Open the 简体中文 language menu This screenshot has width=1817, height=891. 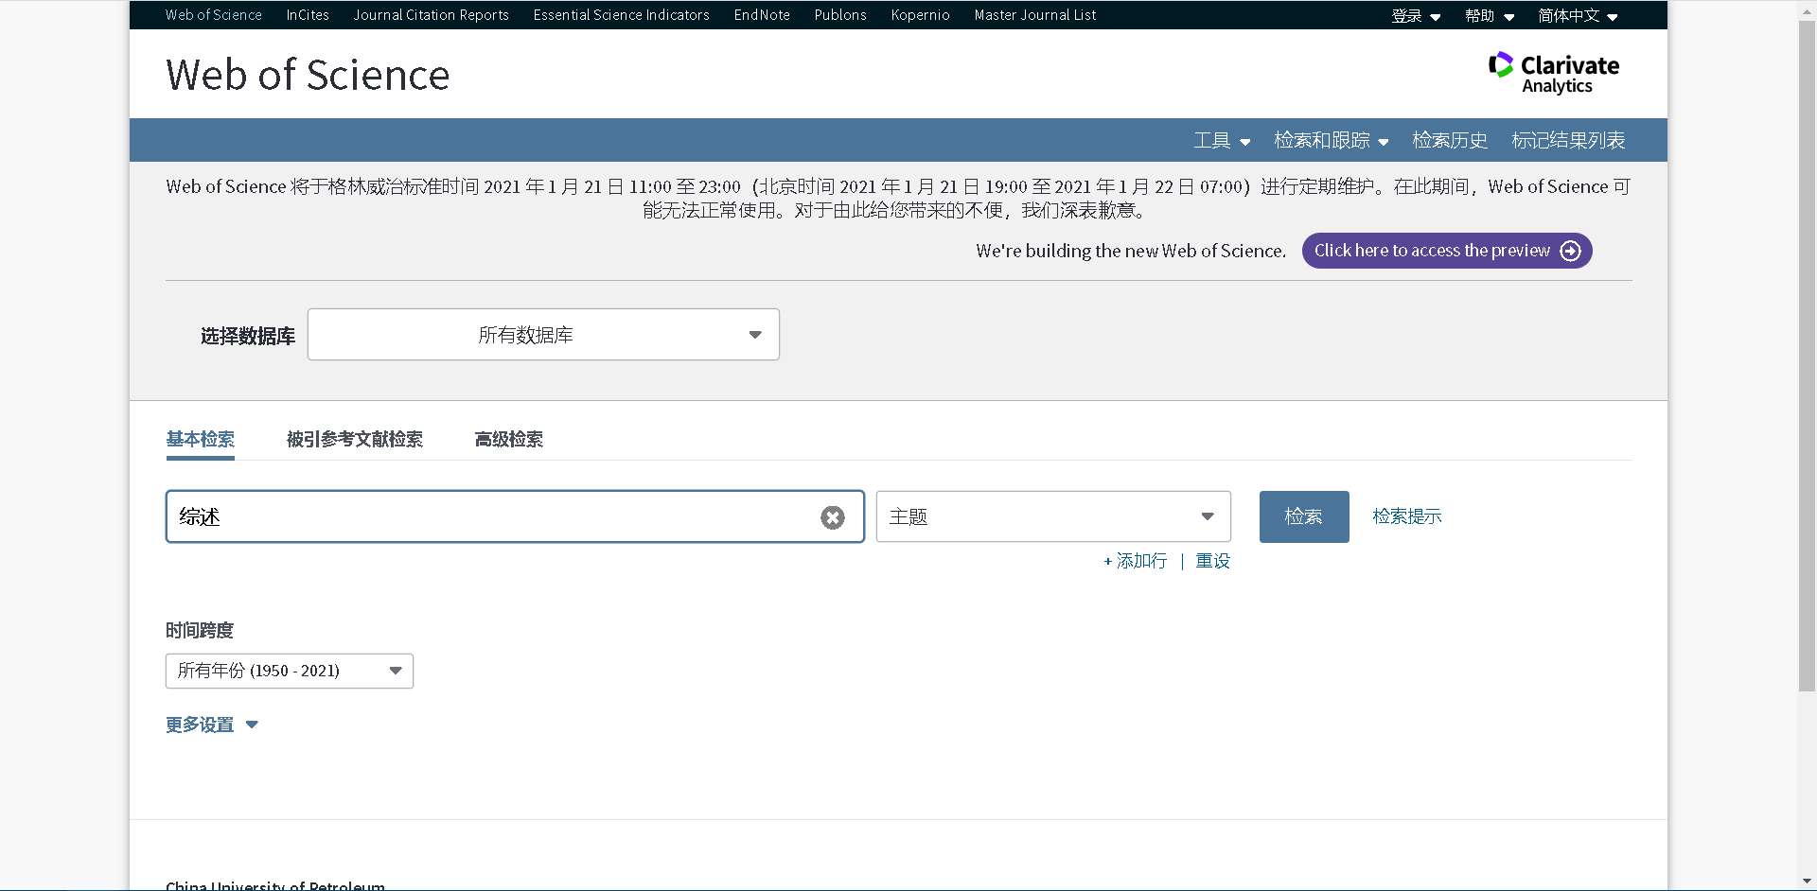[1577, 15]
